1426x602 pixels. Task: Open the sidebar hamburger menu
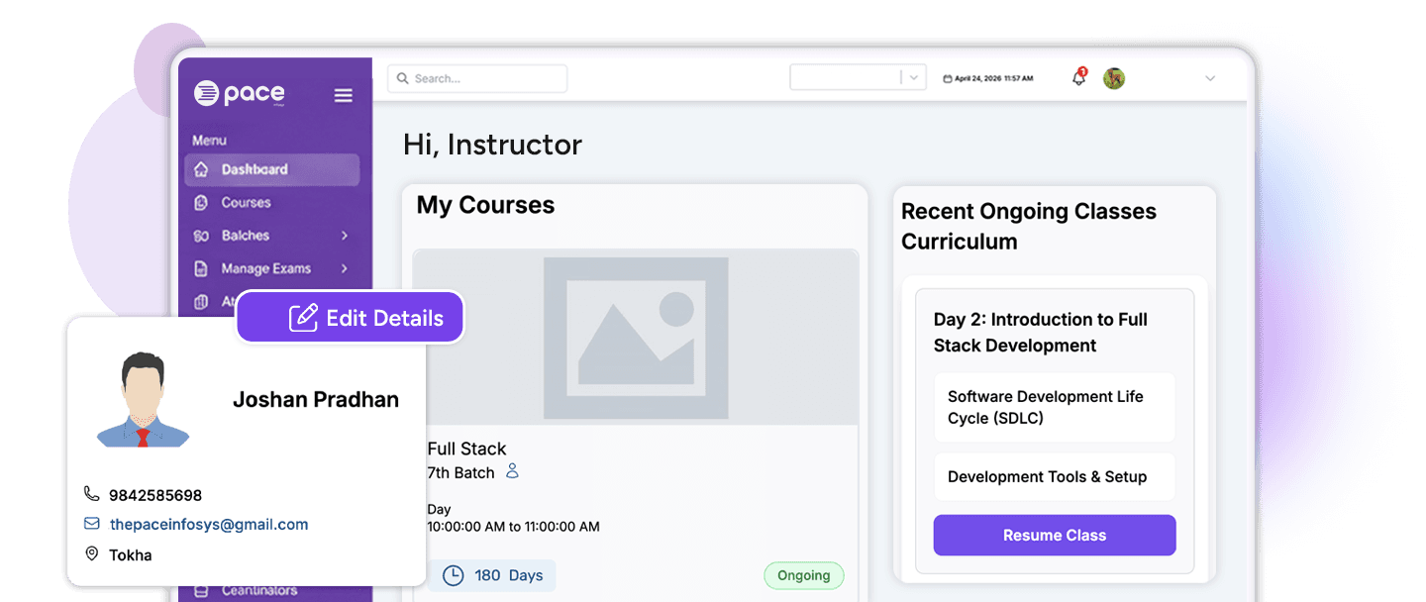[344, 95]
